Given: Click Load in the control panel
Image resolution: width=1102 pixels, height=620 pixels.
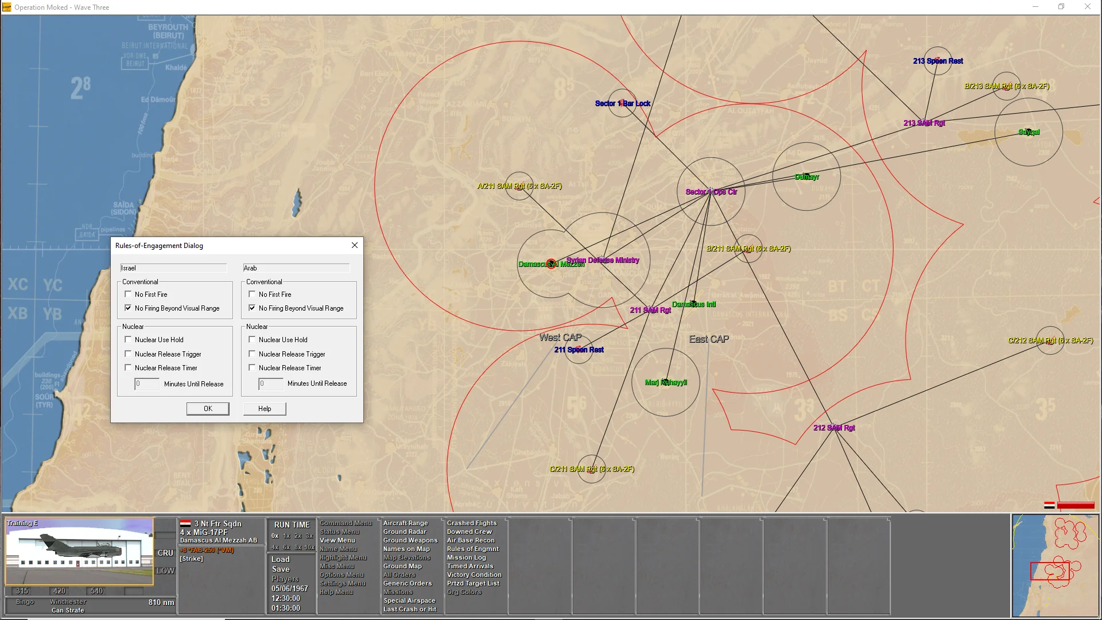Looking at the screenshot, I should pos(281,559).
